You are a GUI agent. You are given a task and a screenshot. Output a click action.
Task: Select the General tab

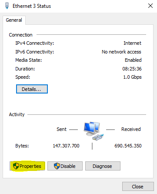pyautogui.click(x=14, y=20)
